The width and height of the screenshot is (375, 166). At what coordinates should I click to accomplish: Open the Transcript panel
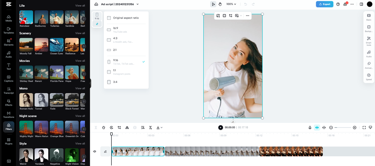coord(9,91)
